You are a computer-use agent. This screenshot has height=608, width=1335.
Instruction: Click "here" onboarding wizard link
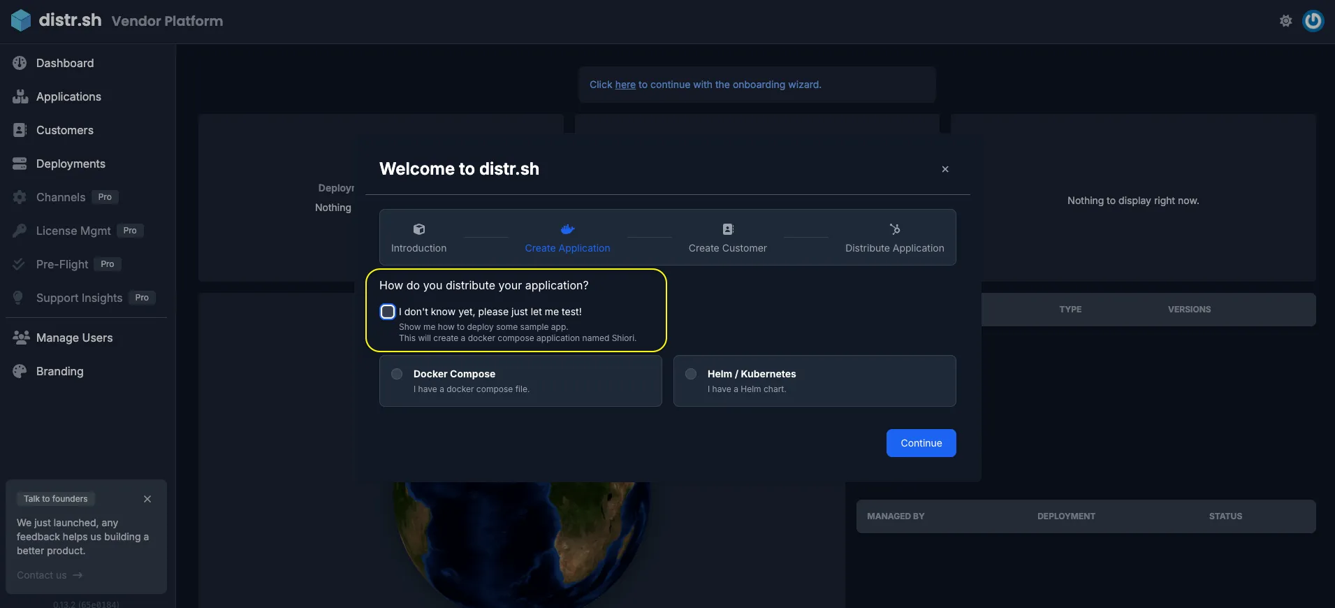point(625,85)
